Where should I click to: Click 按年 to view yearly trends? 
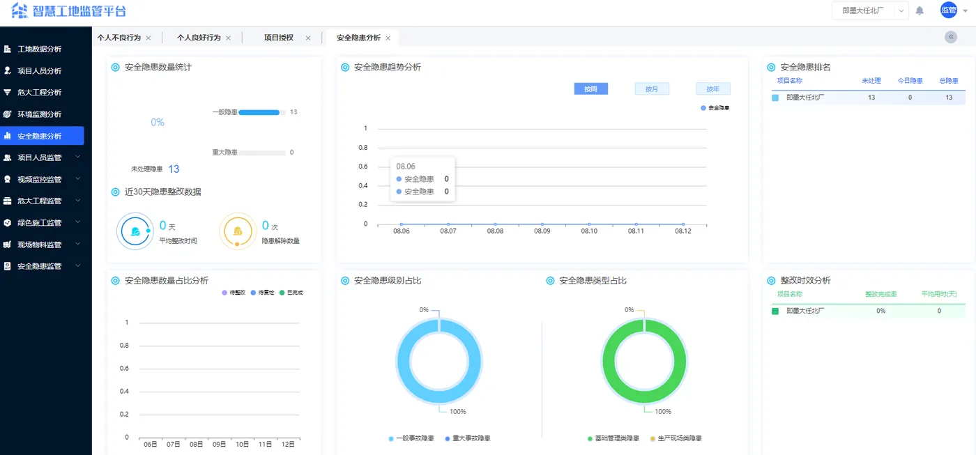point(712,88)
